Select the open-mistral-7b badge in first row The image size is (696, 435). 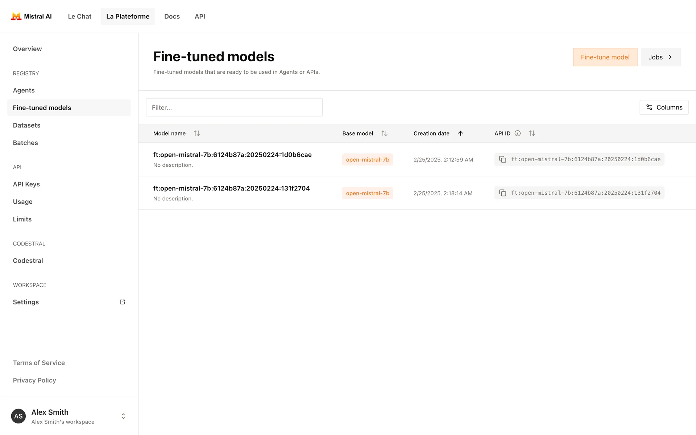[367, 159]
